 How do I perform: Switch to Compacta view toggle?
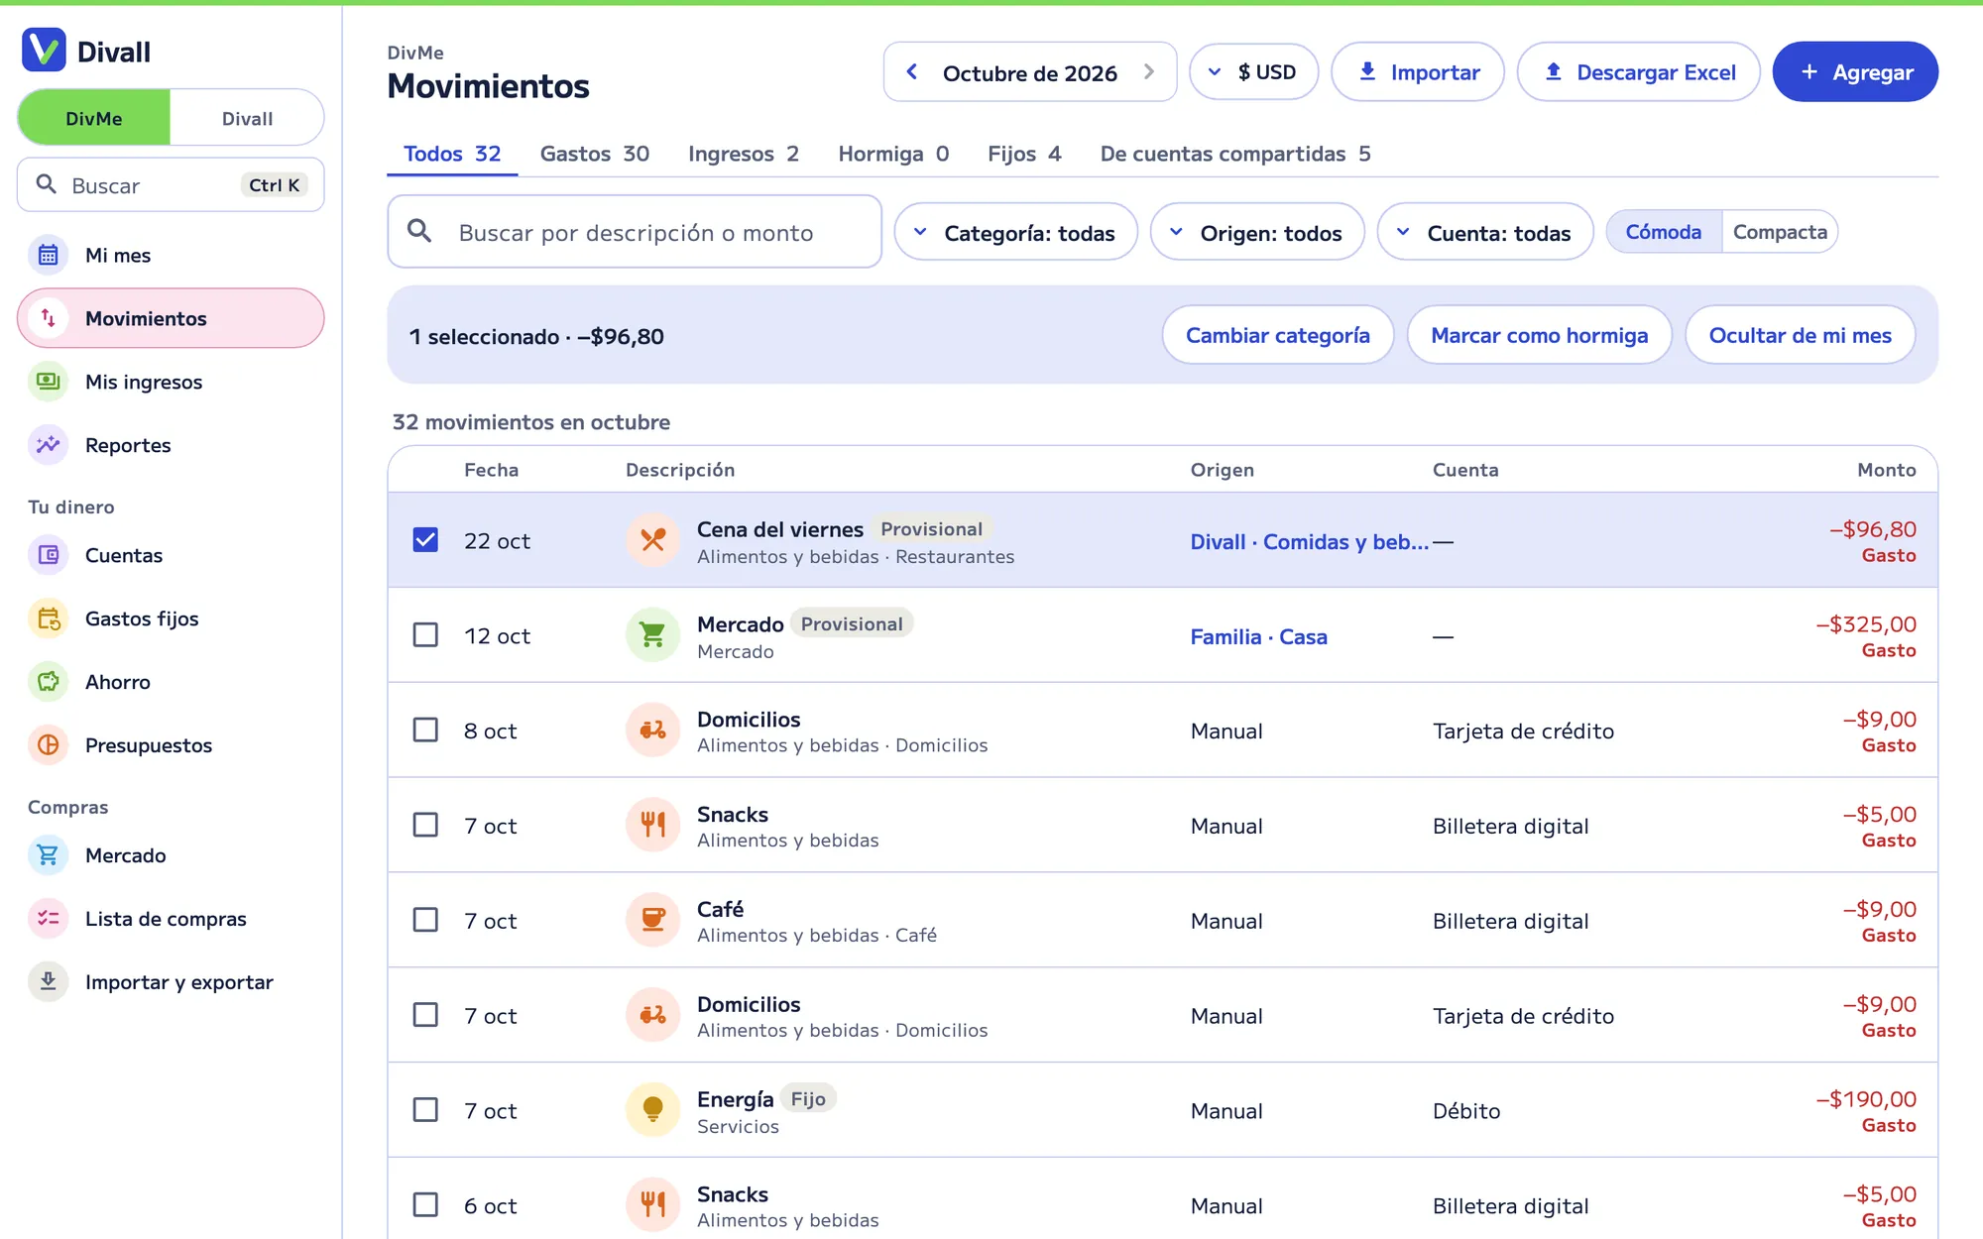tap(1780, 232)
